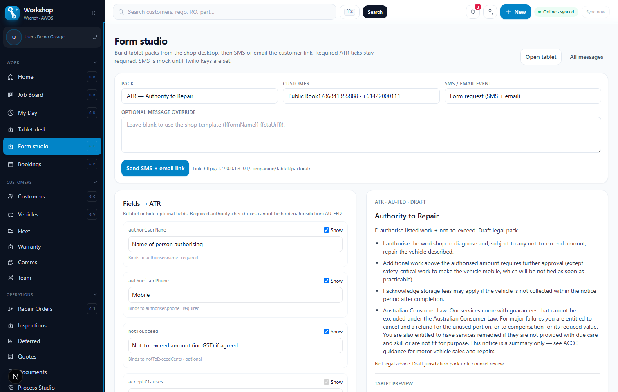Click the Fleet truck icon

tap(11, 231)
